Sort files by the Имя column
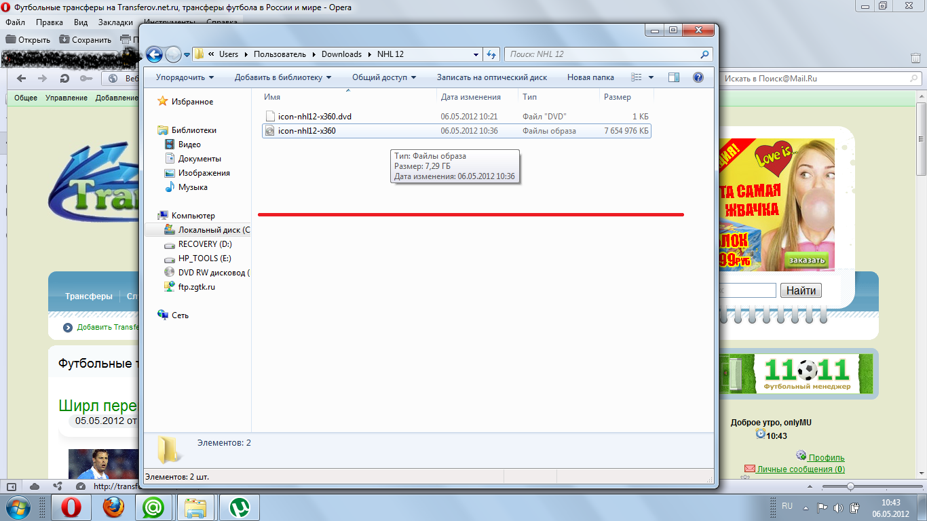The height and width of the screenshot is (521, 927). tap(272, 97)
